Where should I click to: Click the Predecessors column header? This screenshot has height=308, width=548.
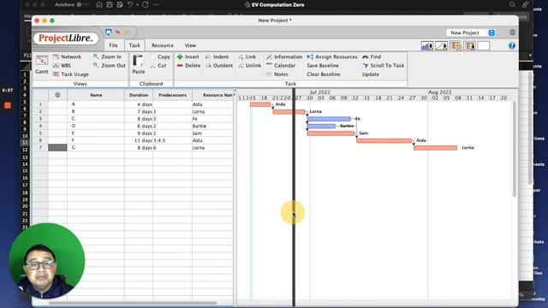172,95
